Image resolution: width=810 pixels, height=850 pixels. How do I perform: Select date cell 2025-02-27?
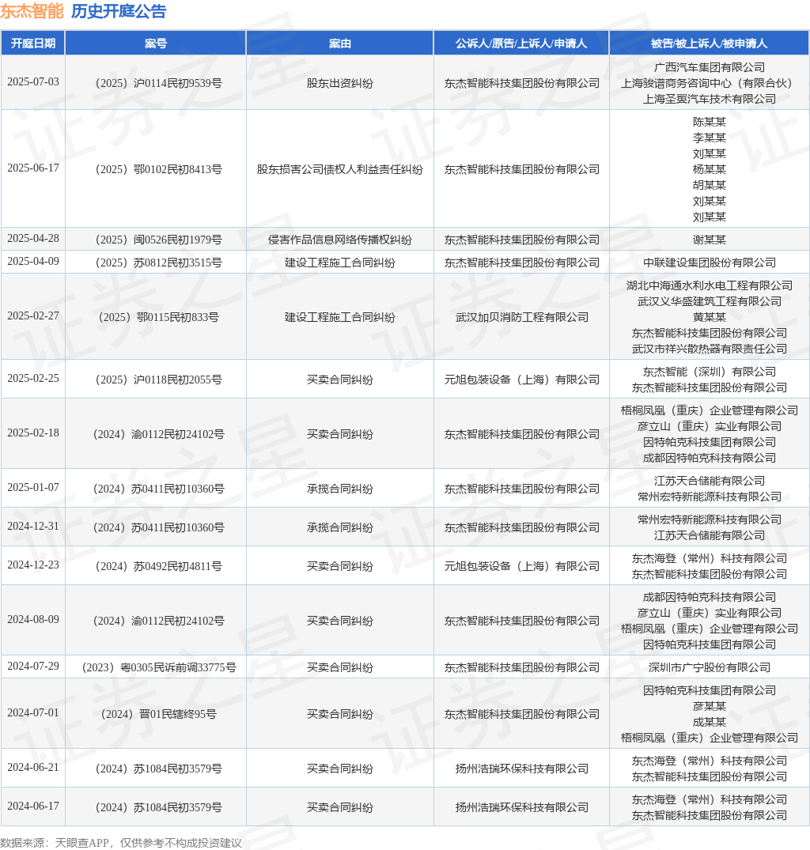(33, 315)
